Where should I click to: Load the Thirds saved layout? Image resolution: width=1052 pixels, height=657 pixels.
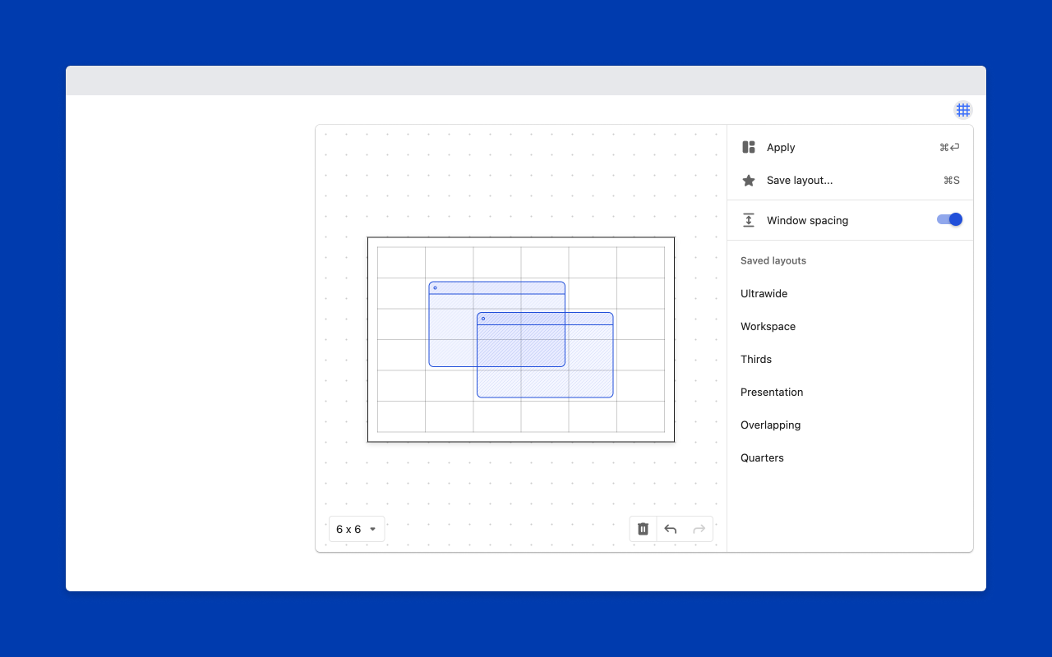click(x=851, y=359)
